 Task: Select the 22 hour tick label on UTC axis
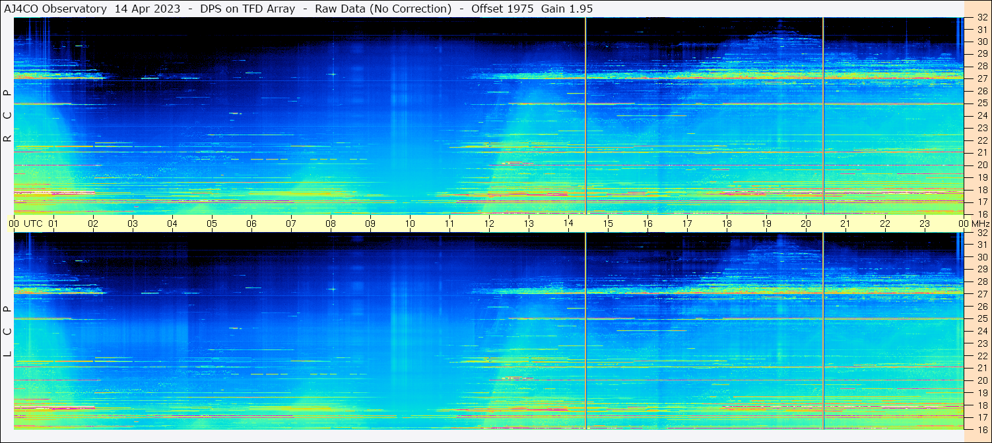coord(885,223)
